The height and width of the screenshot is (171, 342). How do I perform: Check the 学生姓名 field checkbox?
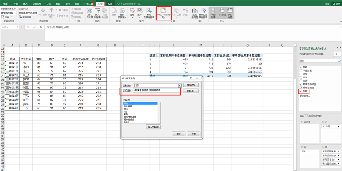(301, 70)
